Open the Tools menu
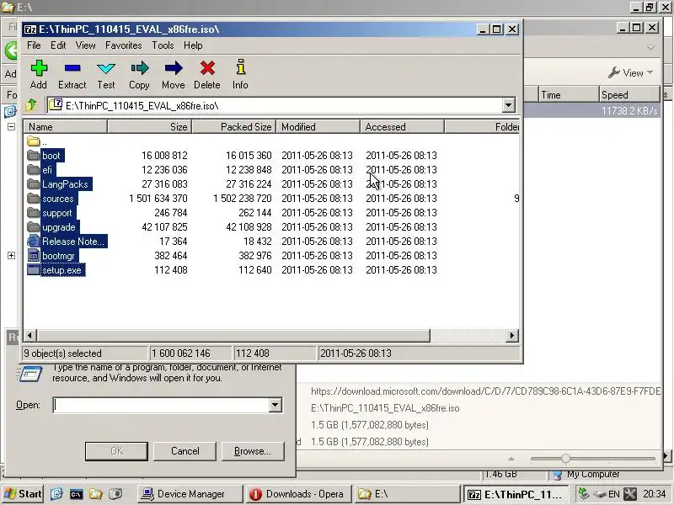Screen dimensions: 674x505 tap(163, 45)
